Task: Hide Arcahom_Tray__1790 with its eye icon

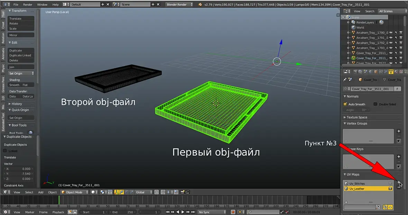Action: pyautogui.click(x=391, y=33)
